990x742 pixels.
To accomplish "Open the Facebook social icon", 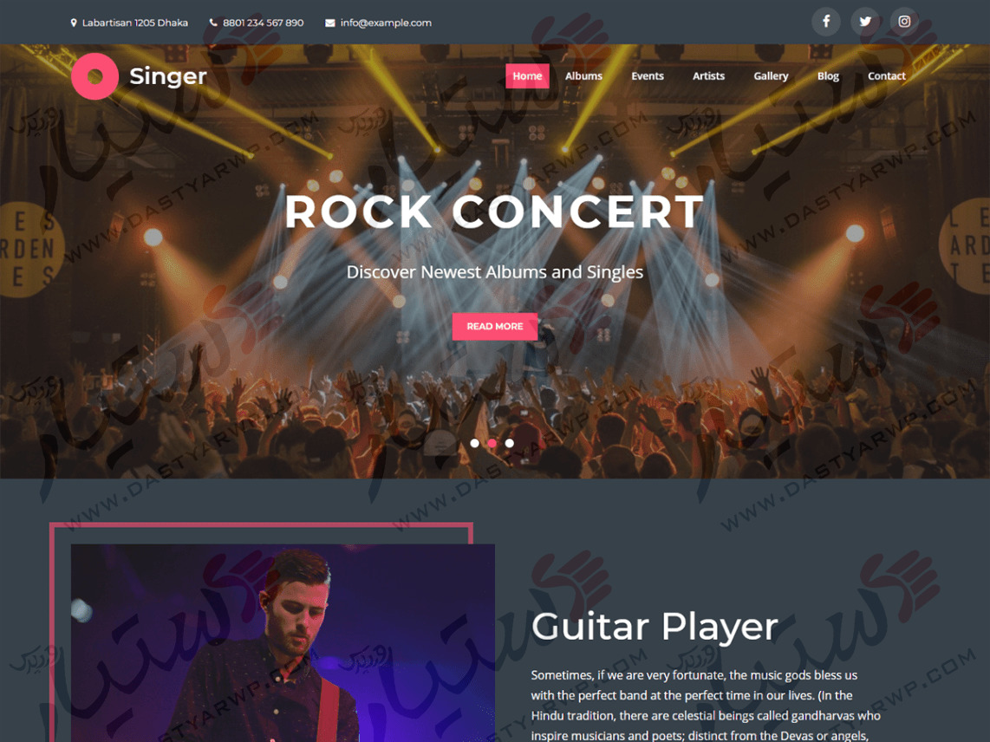I will (826, 22).
